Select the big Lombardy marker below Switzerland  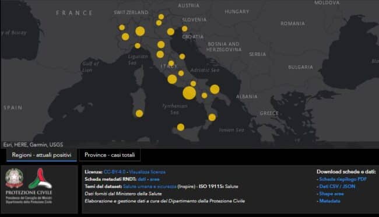pos(140,32)
